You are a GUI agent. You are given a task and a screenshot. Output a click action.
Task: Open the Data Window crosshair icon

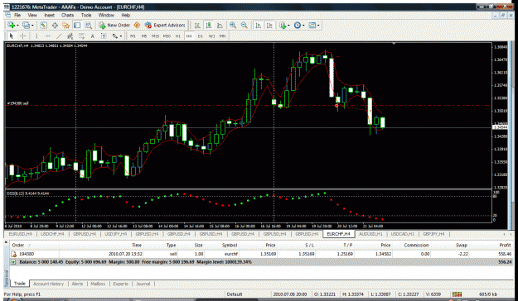click(x=55, y=25)
